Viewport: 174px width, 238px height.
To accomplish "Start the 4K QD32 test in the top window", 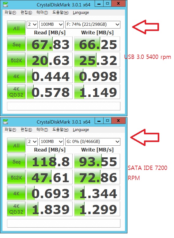I will click(x=16, y=92).
